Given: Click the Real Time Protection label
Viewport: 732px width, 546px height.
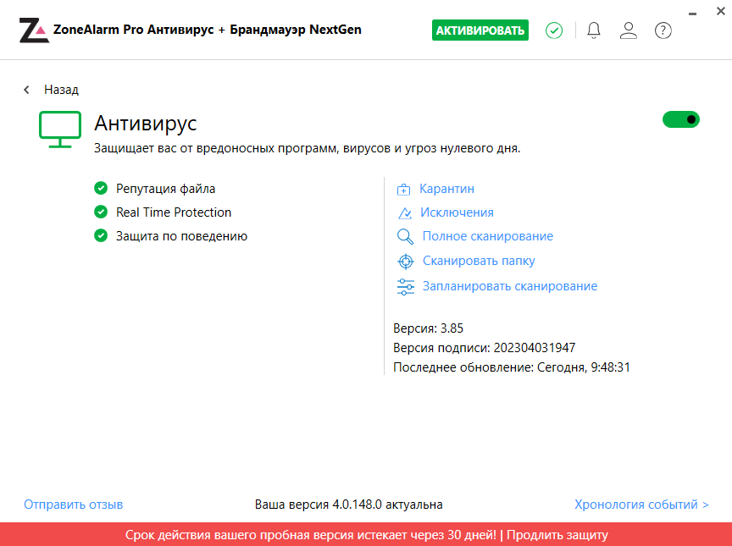Looking at the screenshot, I should click(174, 212).
